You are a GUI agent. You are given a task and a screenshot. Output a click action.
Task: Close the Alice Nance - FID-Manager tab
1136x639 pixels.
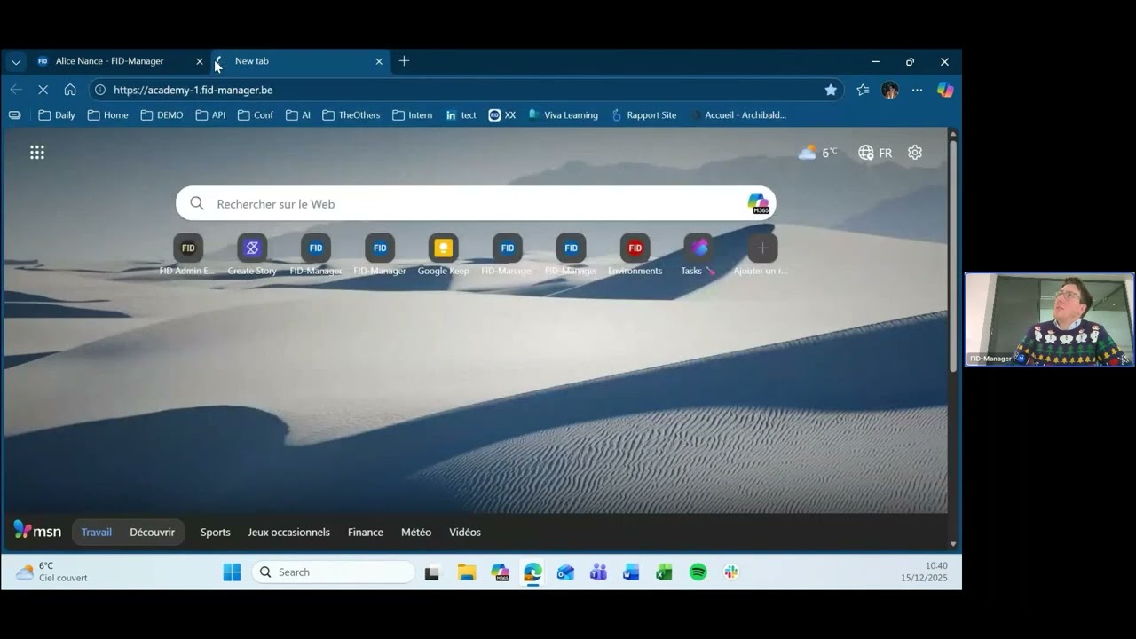200,61
